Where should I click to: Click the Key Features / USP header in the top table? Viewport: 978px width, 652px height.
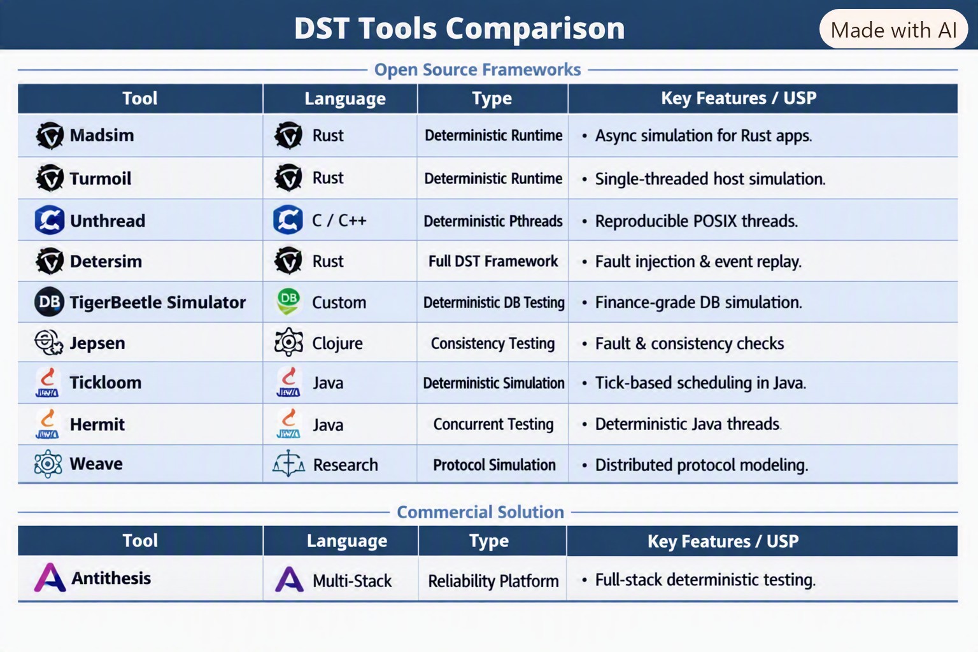click(739, 98)
